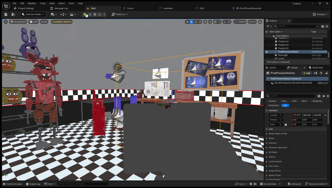Select Posters15 in the Outliner
This screenshot has height=188, width=332.
296,45
